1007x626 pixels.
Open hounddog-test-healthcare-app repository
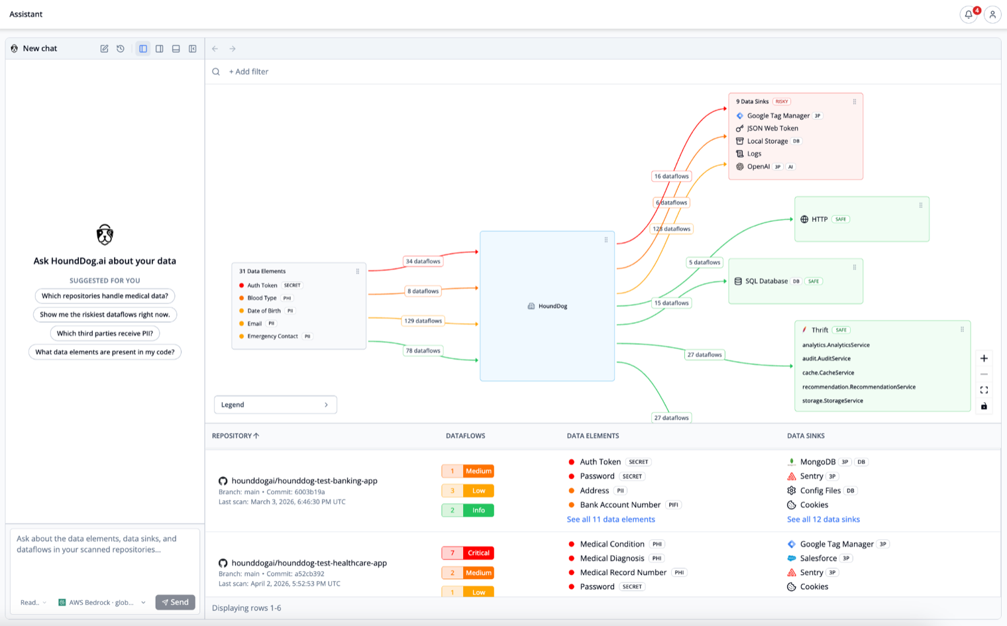tap(309, 563)
